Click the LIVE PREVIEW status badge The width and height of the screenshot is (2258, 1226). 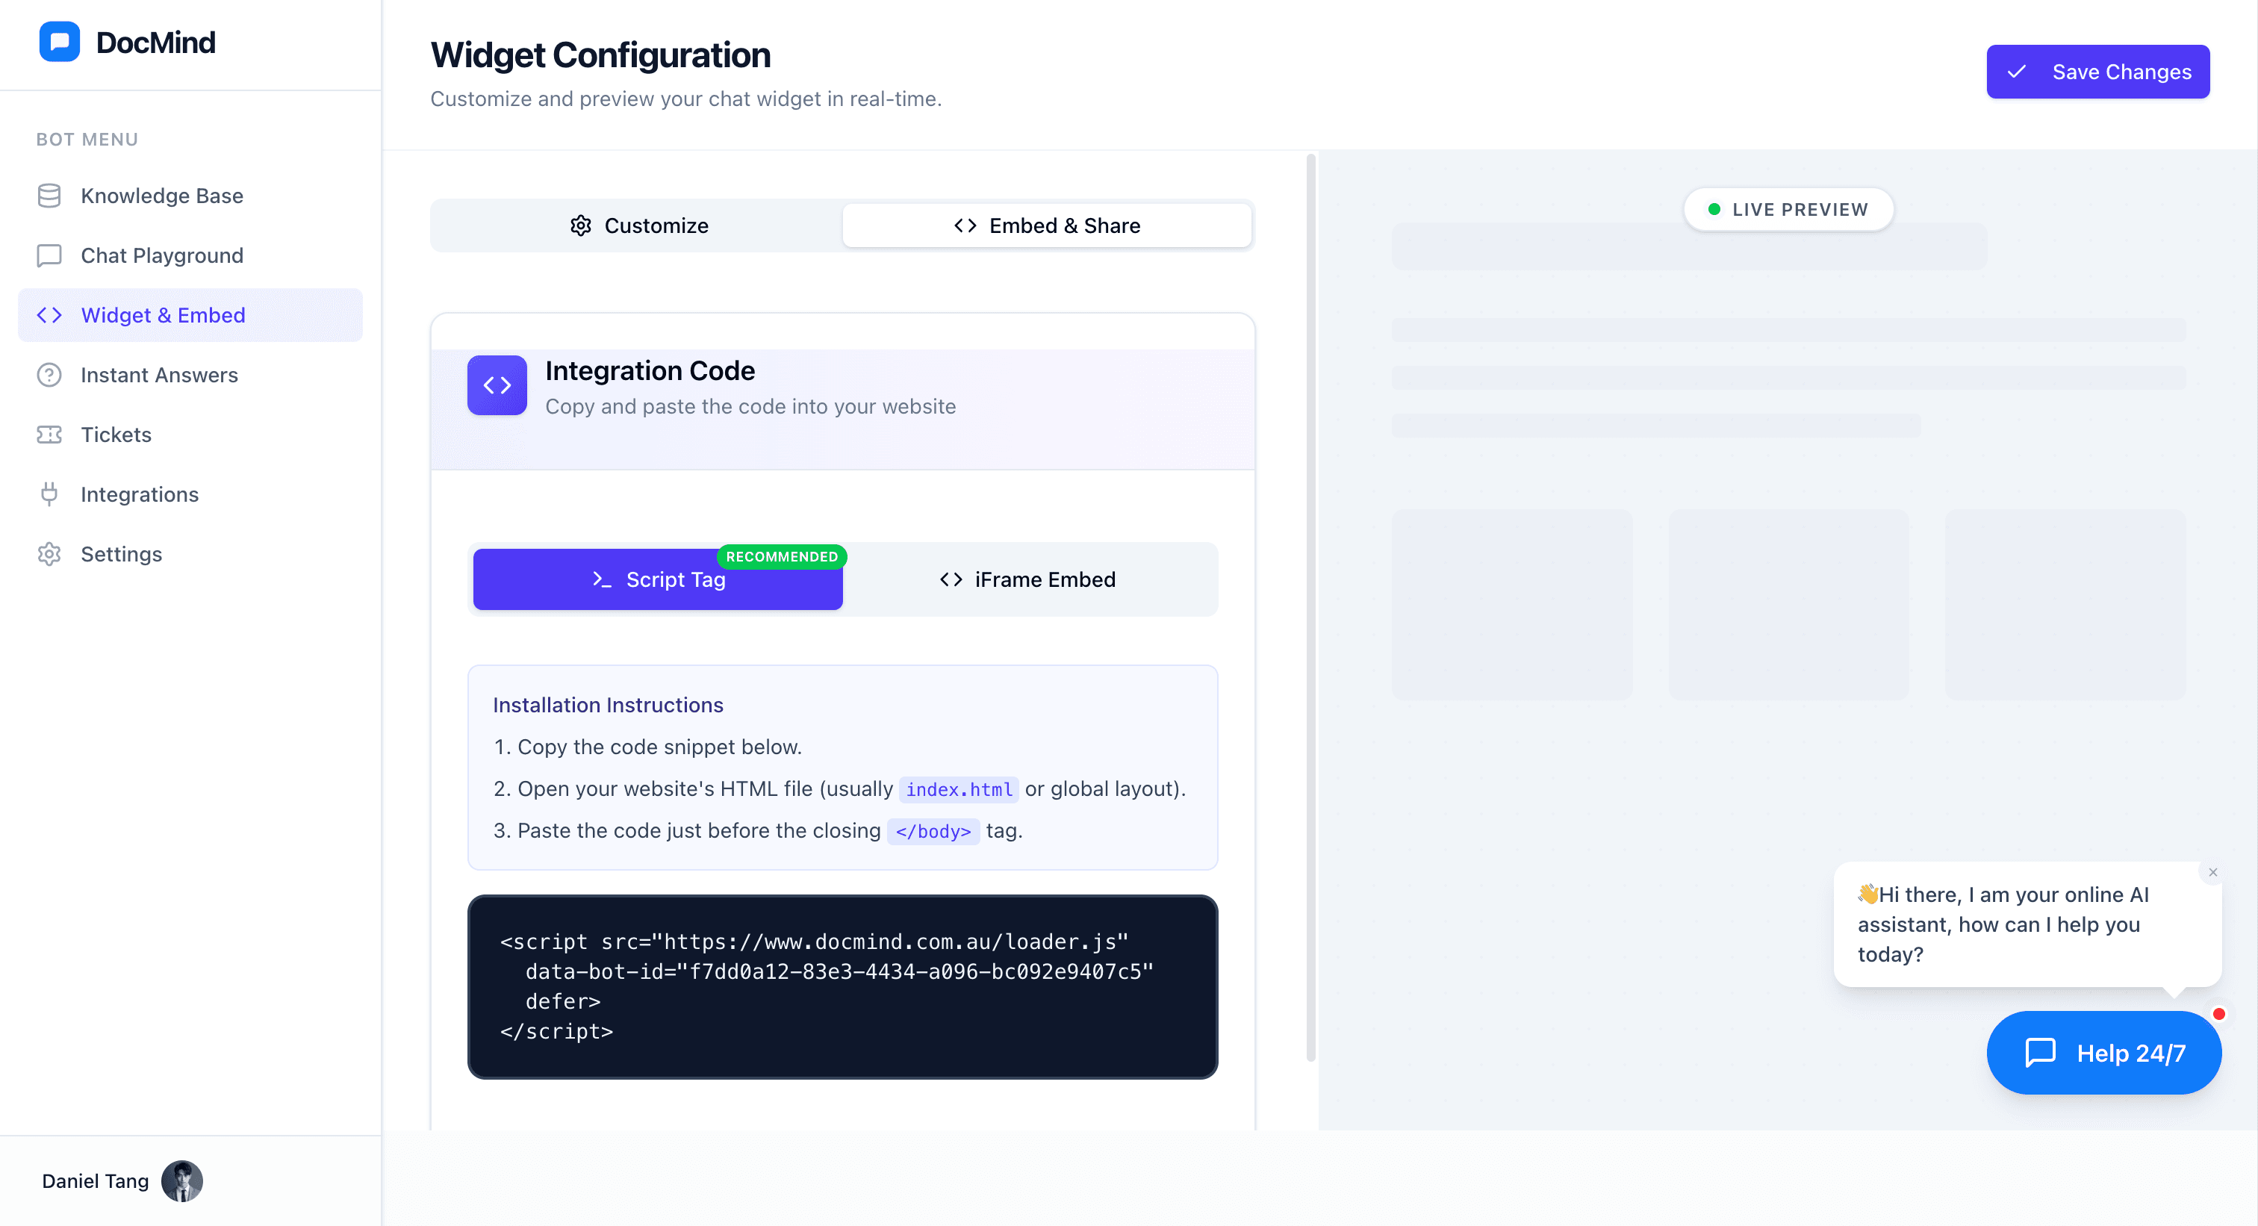1788,210
